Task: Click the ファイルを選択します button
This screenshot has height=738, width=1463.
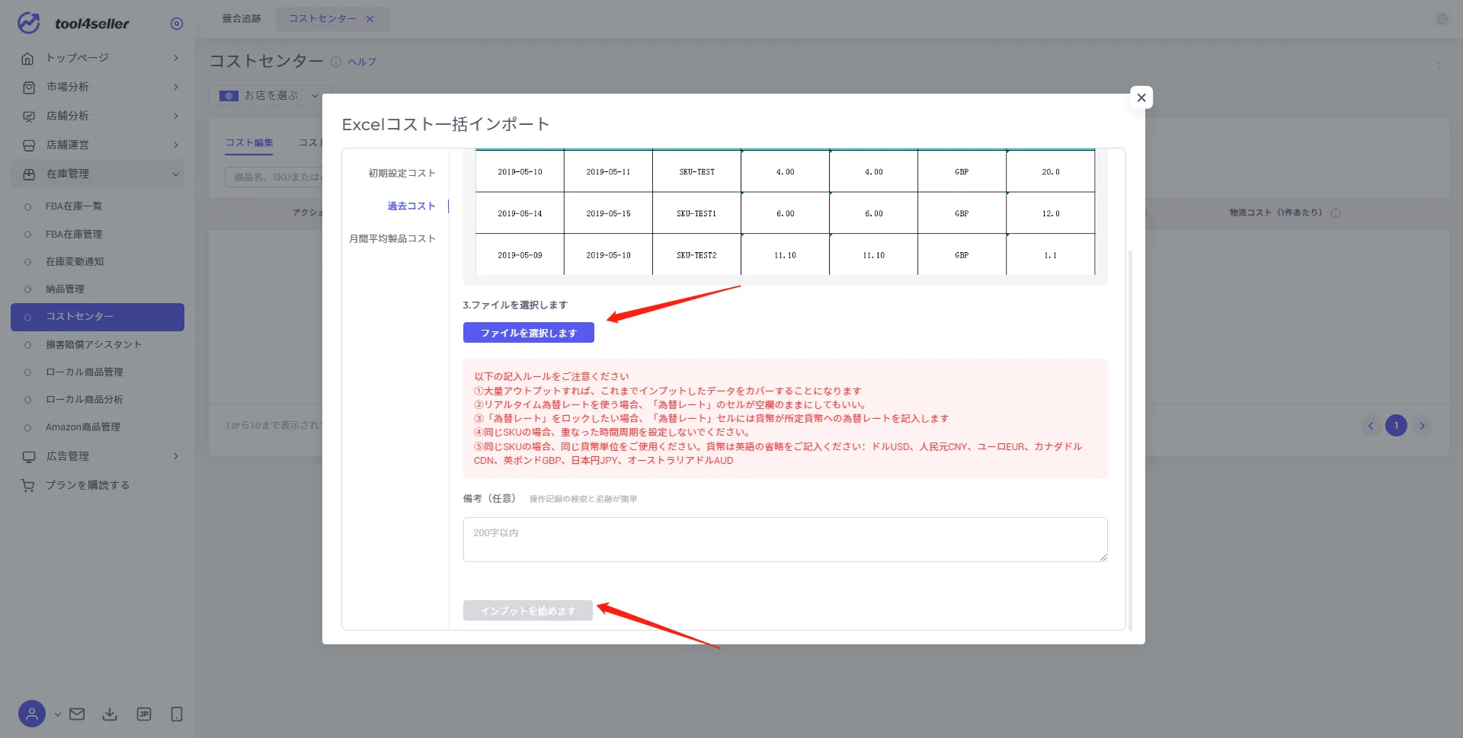Action: [x=529, y=333]
